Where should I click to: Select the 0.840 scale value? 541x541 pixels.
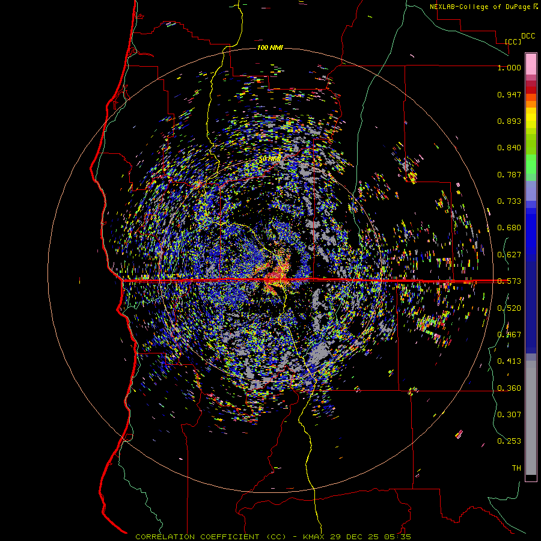[x=509, y=148]
